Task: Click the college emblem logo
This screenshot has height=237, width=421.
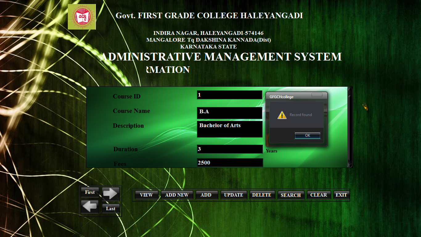Action: [81, 16]
